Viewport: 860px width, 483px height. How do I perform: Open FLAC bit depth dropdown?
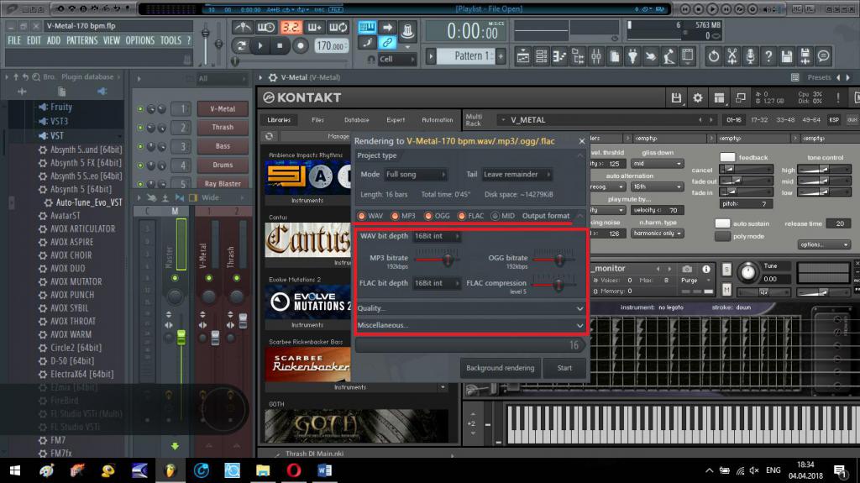tap(437, 283)
